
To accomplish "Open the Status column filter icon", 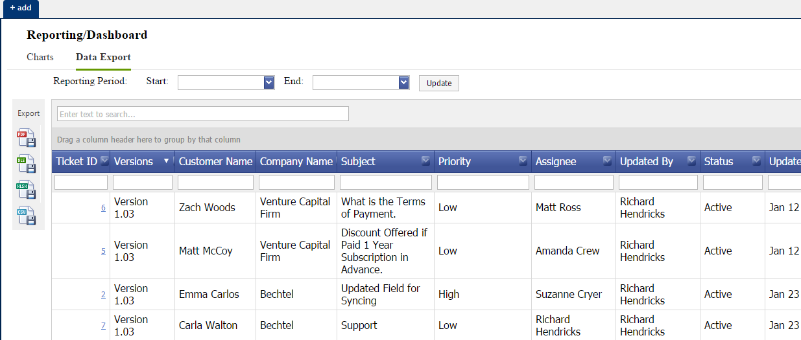I will (x=756, y=161).
